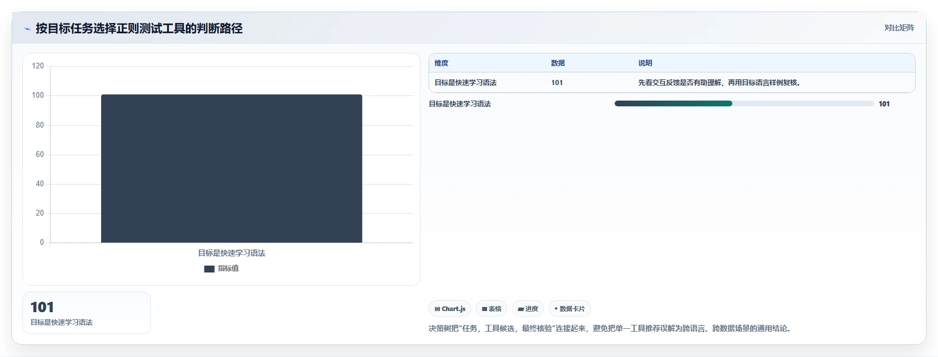
Task: Click the 对比矩阵 label in header
Action: coord(899,28)
